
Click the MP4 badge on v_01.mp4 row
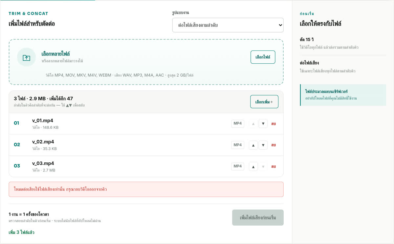(x=238, y=124)
